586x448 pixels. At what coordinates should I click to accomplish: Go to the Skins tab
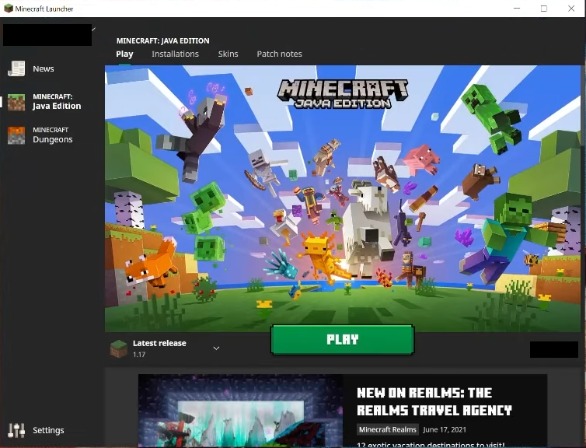click(x=228, y=54)
